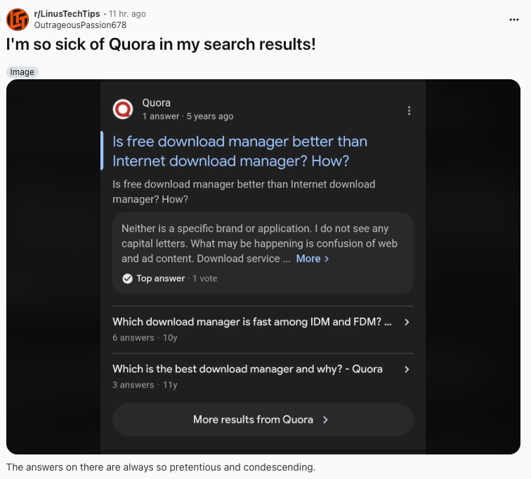The image size is (531, 479).
Task: Select the 'Which download manager is fast' result
Action: point(252,323)
